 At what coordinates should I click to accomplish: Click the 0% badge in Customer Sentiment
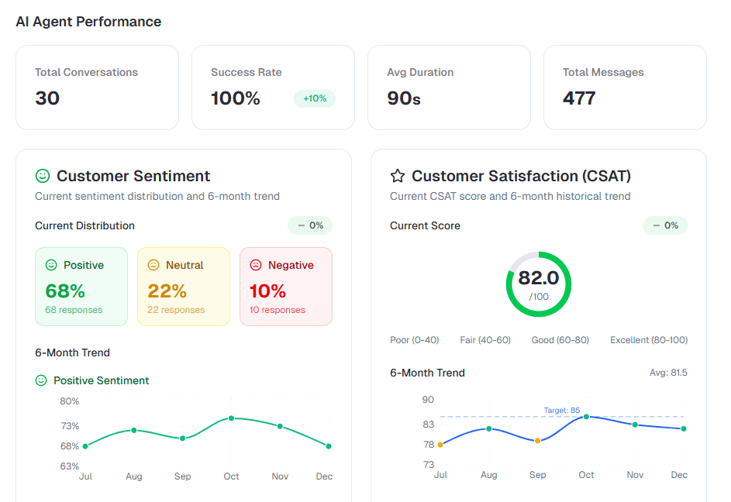pos(310,225)
